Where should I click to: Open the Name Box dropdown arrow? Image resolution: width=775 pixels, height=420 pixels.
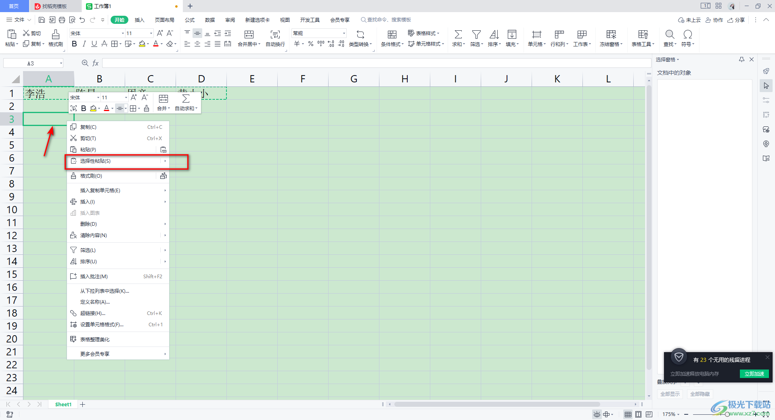(61, 63)
